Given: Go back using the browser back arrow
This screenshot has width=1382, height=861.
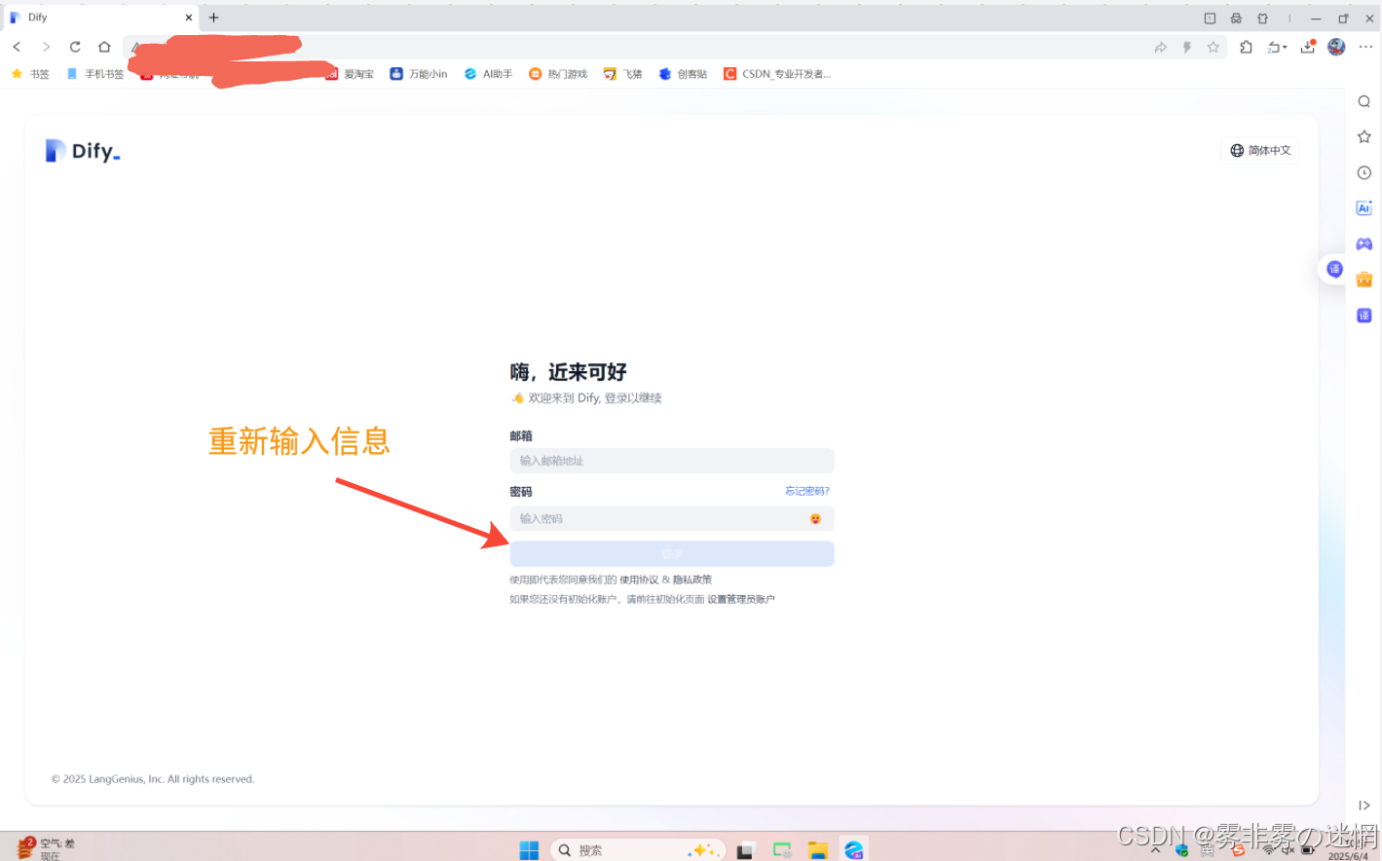Looking at the screenshot, I should [17, 47].
